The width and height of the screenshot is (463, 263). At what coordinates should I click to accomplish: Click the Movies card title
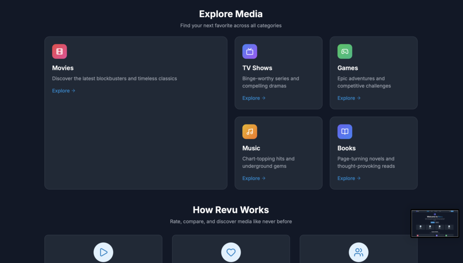[x=63, y=68]
